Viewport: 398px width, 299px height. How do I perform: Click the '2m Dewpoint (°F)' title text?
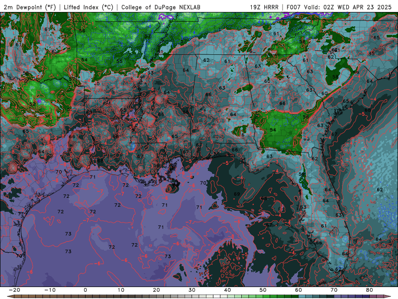tap(30, 7)
